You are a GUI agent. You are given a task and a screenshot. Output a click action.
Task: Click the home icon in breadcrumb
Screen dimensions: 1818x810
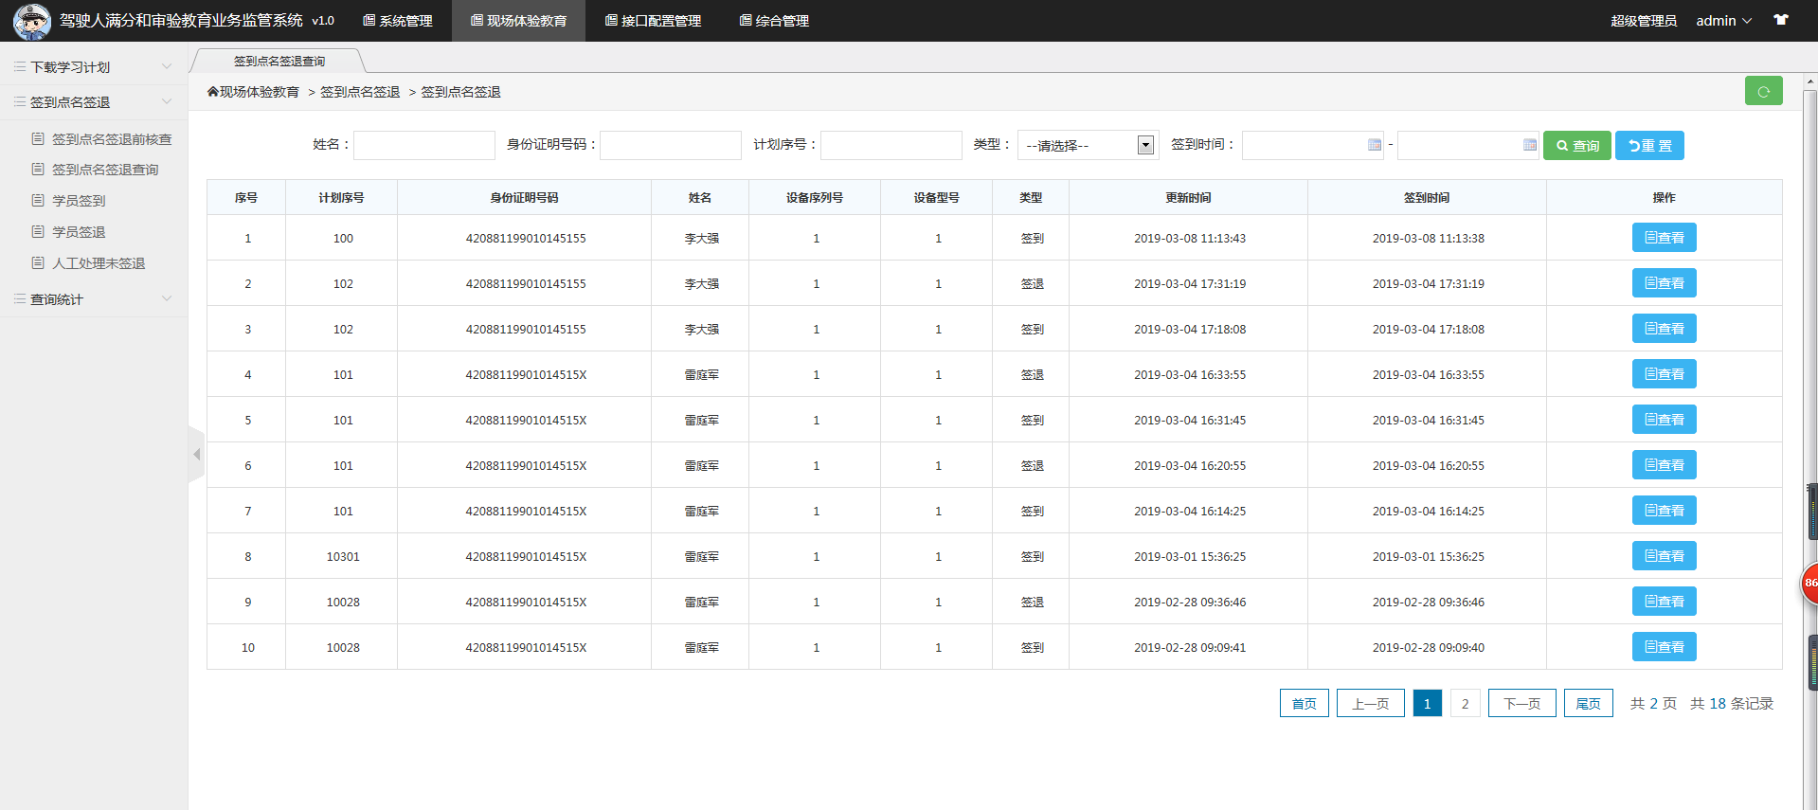213,92
